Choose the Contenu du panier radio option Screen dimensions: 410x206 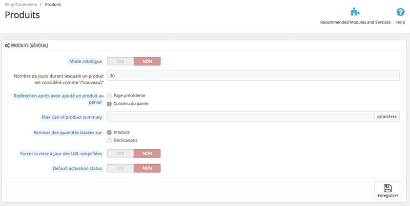110,104
